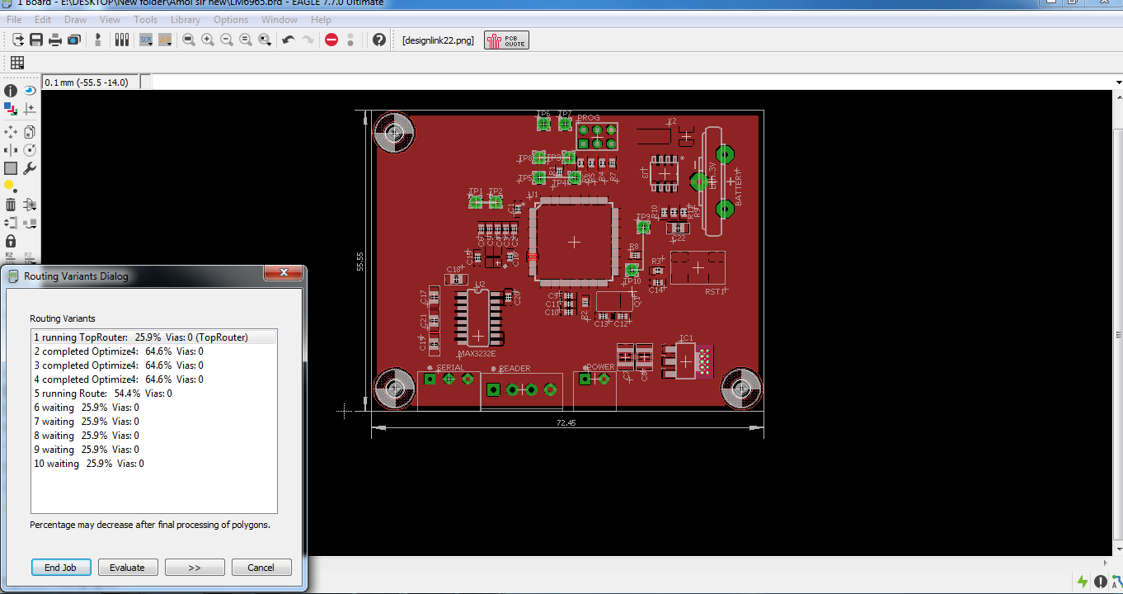Open the Grid settings icon
This screenshot has height=594, width=1123.
(x=17, y=63)
